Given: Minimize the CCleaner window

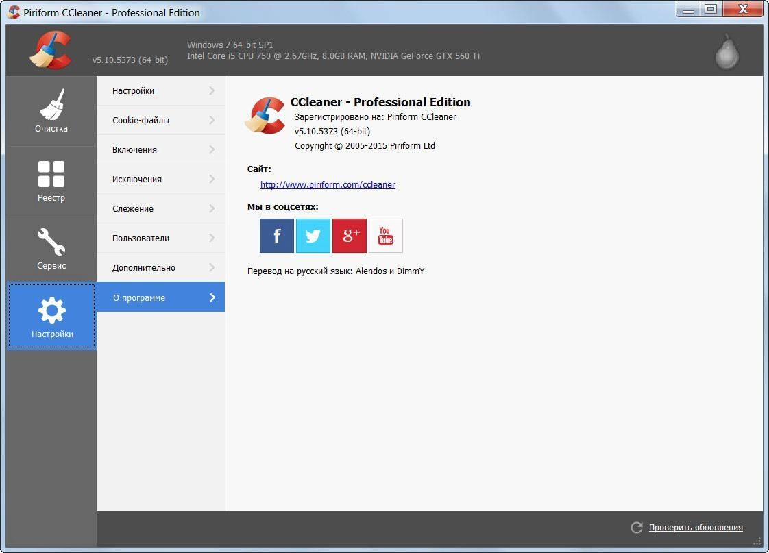Looking at the screenshot, I should tap(687, 9).
